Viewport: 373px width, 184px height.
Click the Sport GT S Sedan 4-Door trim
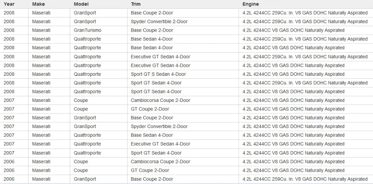click(158, 74)
